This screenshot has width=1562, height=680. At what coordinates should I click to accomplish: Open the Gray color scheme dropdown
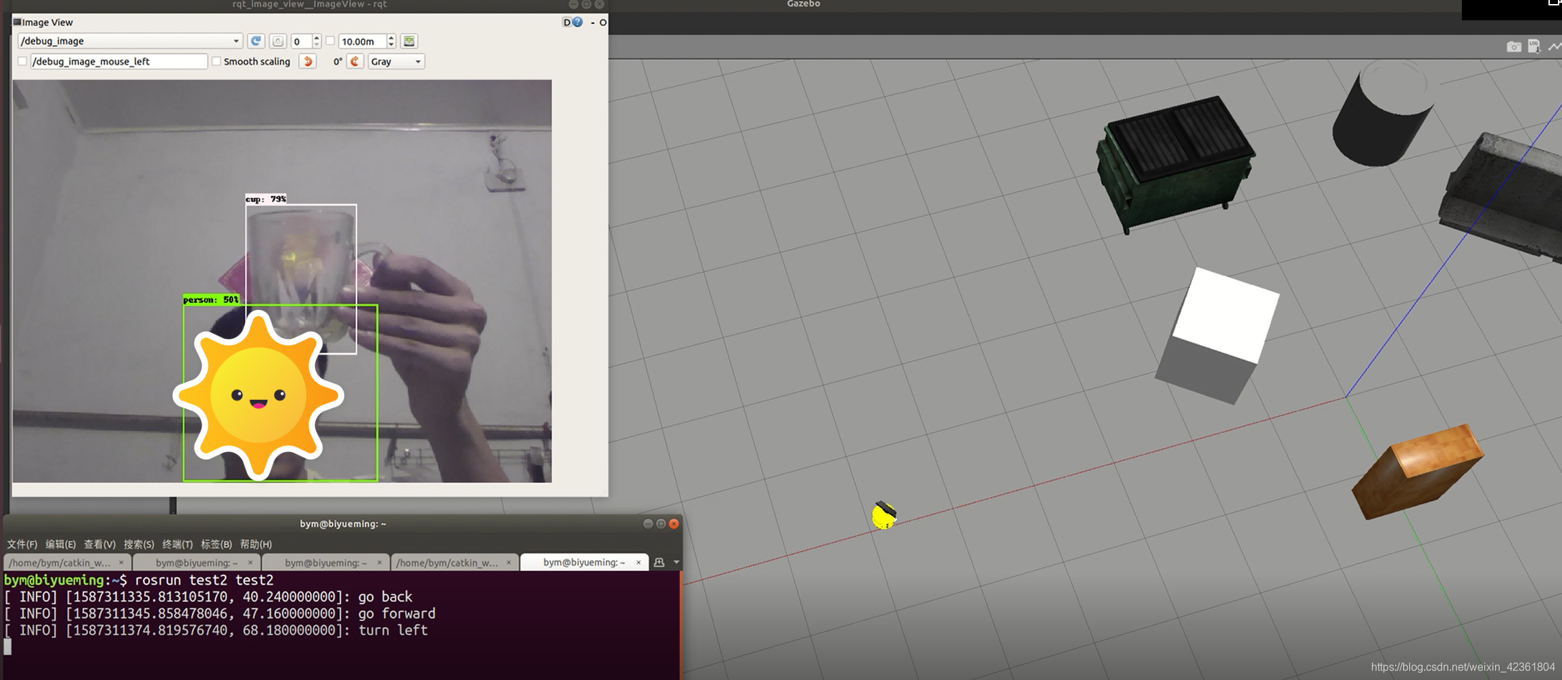(396, 62)
